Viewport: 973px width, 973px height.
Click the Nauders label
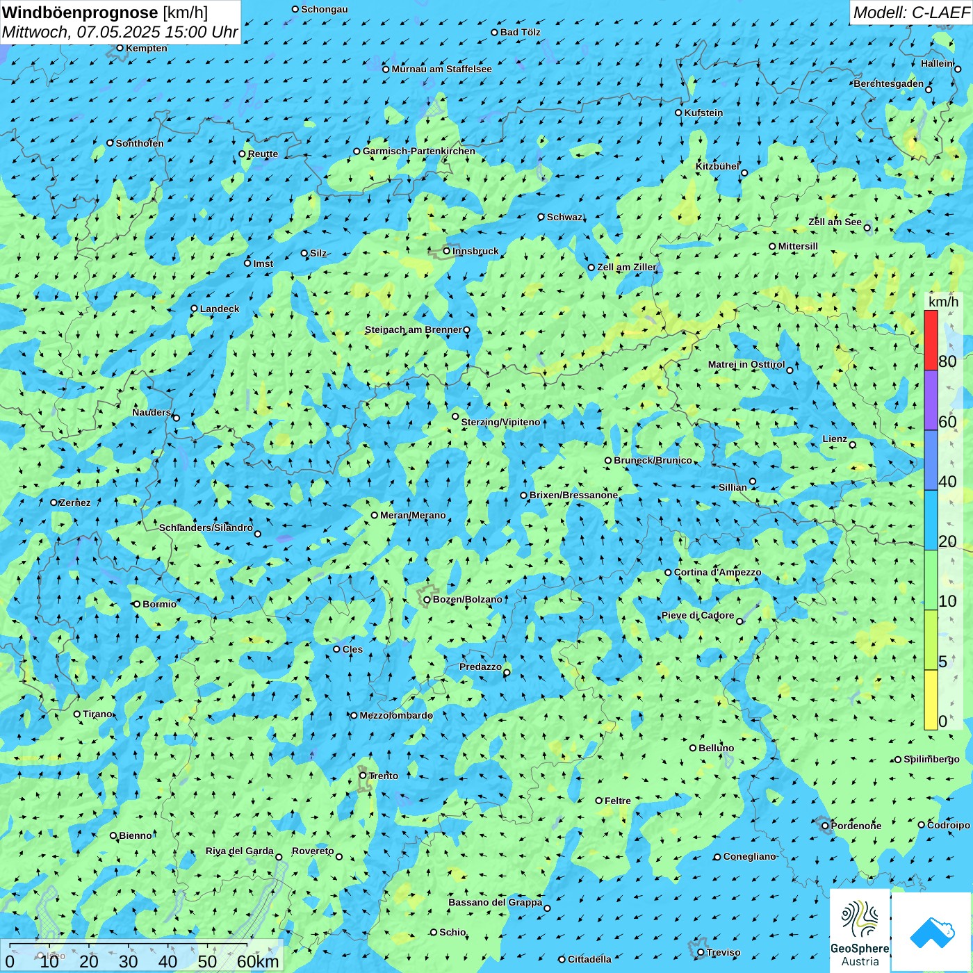pos(151,412)
